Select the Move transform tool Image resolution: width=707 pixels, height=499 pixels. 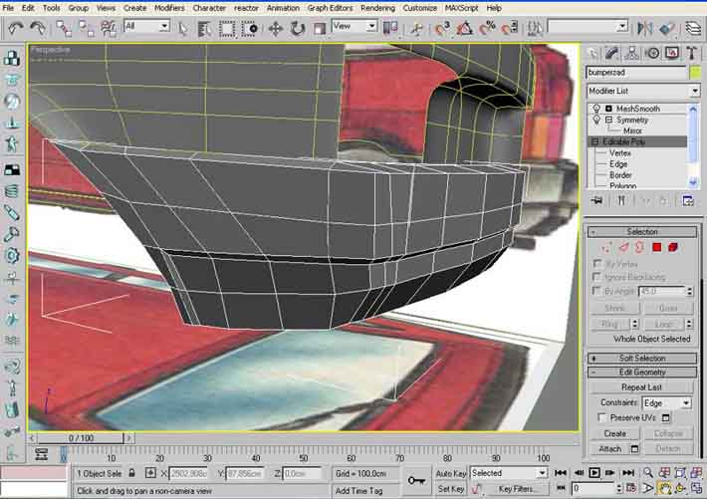274,28
